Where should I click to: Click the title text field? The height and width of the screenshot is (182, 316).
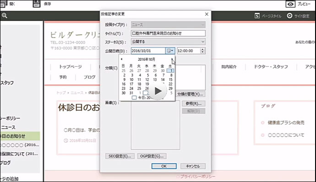(168, 33)
